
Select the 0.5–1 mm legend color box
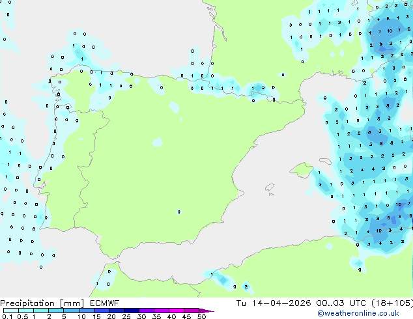[26, 311]
